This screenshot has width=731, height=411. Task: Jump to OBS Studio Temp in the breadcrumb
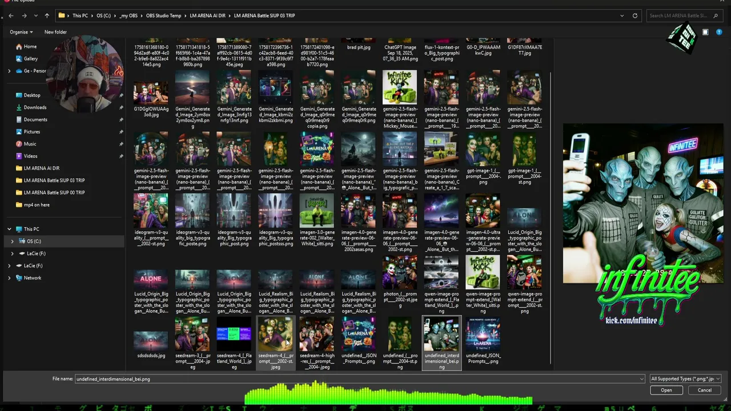[164, 15]
